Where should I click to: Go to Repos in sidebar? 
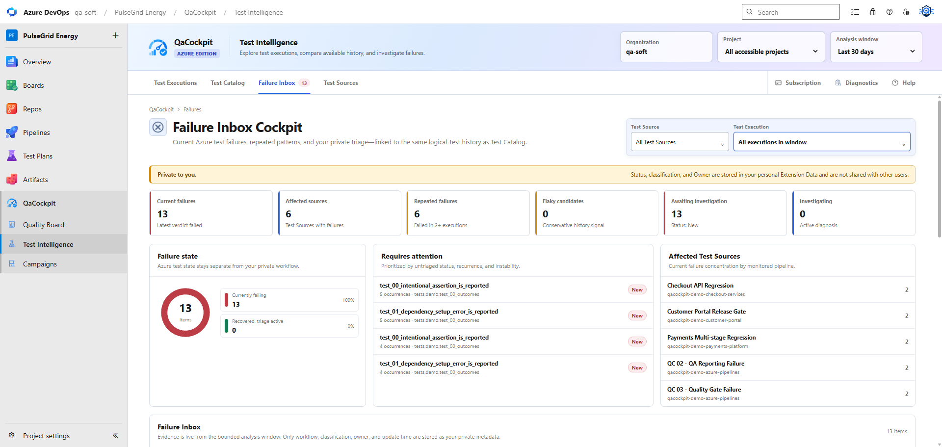coord(64,109)
